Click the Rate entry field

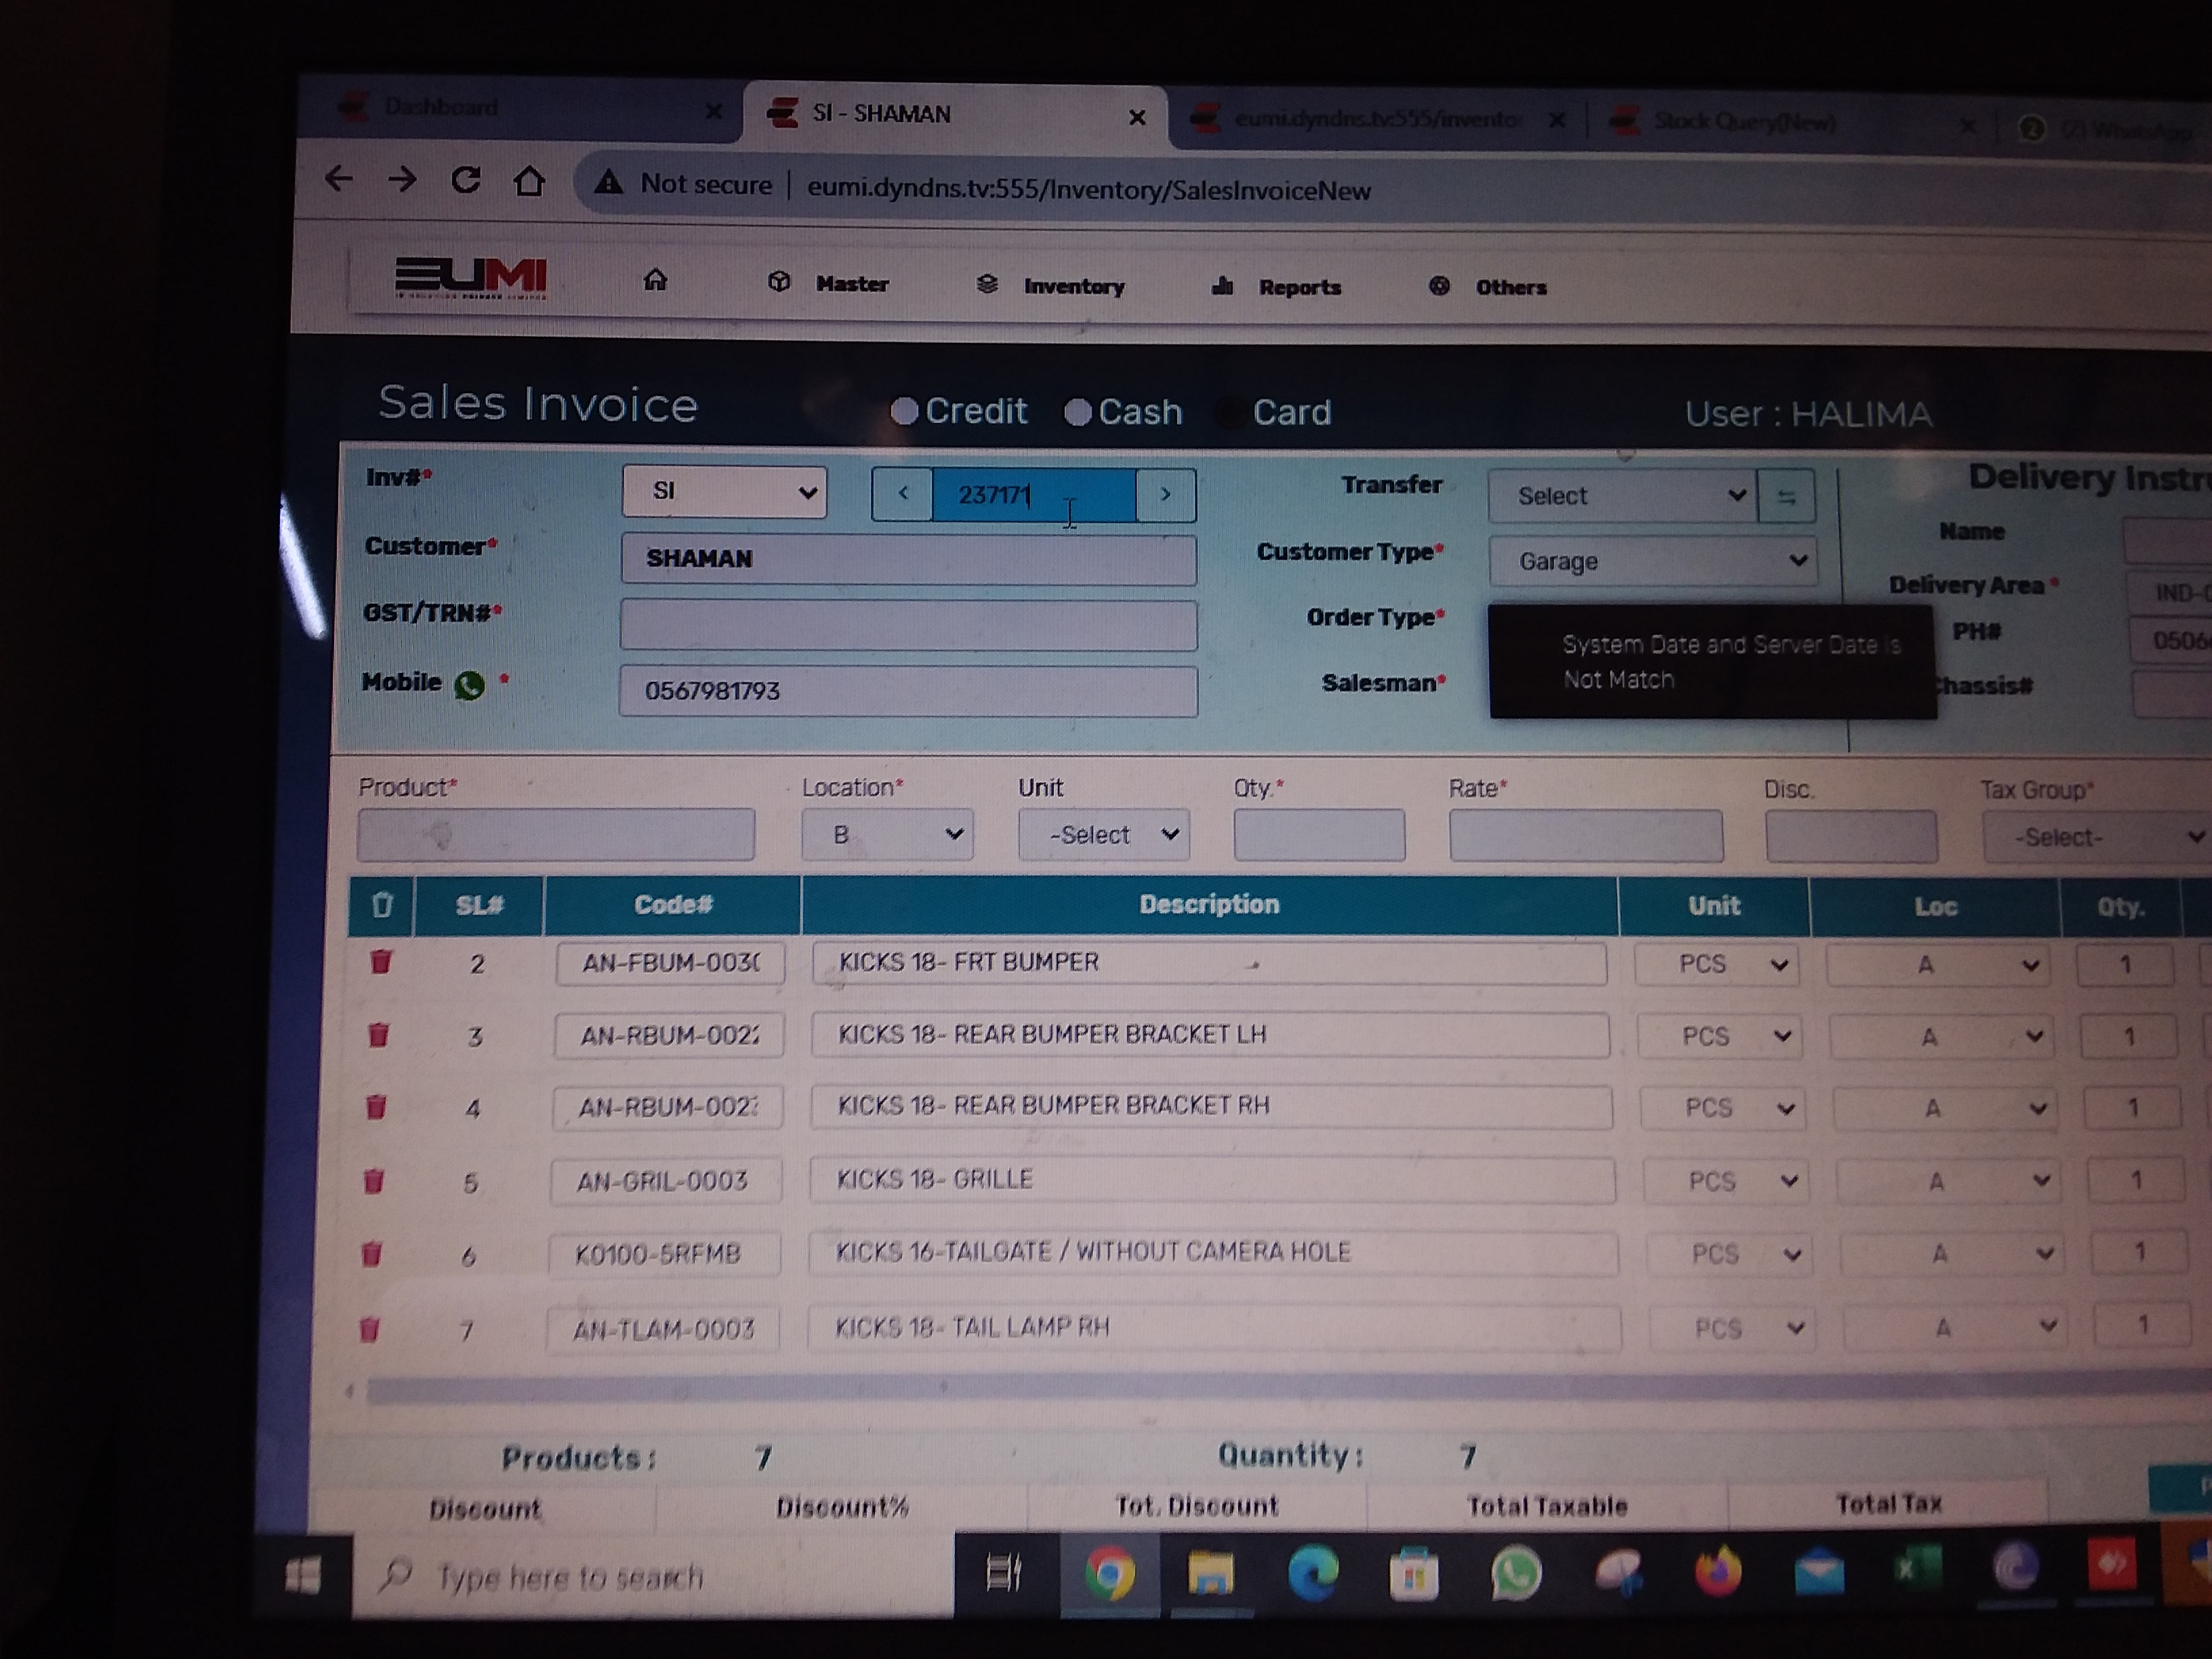(x=1586, y=836)
